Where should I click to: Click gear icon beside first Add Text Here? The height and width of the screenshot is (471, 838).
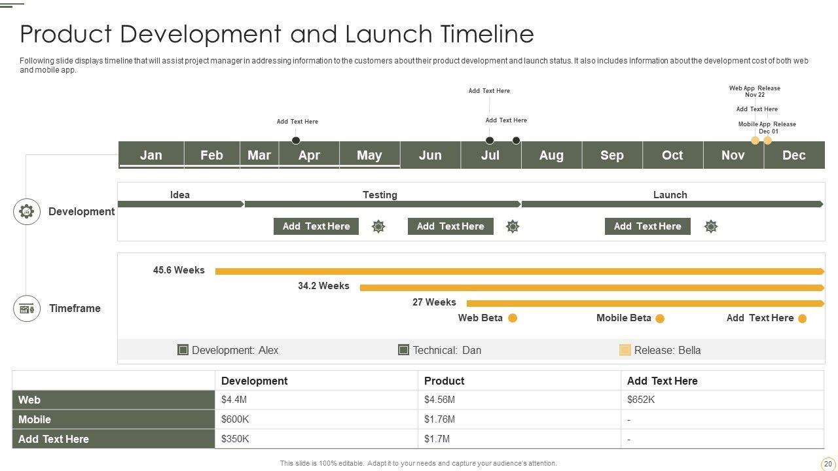coord(378,226)
